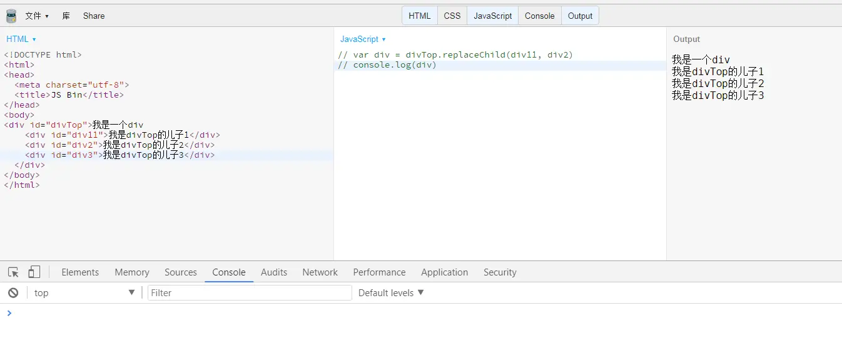Click the JS Bin logo icon
This screenshot has height=345, width=842.
click(11, 16)
